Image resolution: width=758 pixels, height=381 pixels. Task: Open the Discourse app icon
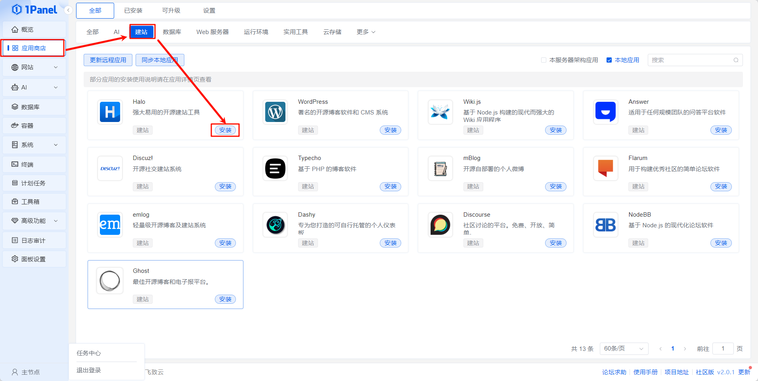(x=440, y=225)
